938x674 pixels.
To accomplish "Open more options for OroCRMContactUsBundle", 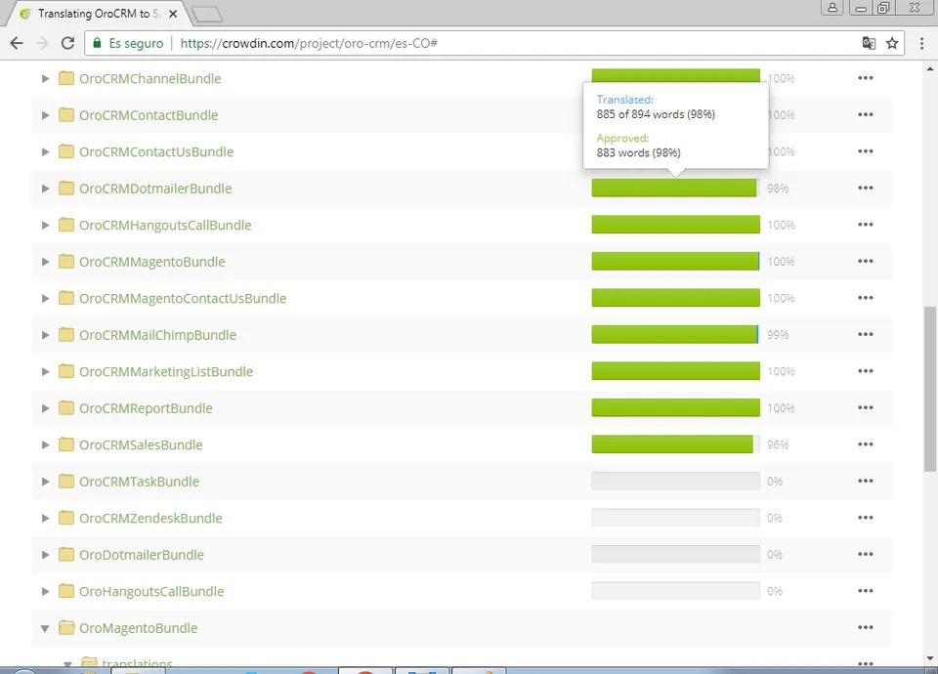I will tap(865, 150).
